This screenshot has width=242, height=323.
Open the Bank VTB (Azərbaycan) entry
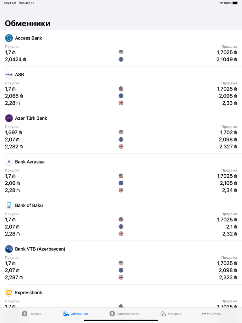tap(40, 249)
